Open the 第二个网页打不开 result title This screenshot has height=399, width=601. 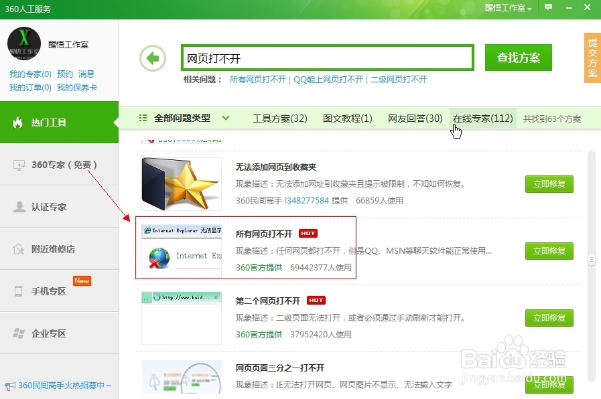[x=267, y=301]
